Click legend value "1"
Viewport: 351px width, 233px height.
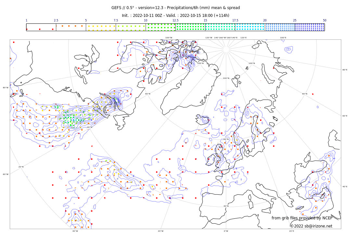coord(26,20)
